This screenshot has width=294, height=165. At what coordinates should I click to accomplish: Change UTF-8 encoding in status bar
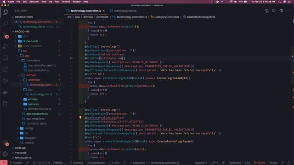click(x=215, y=163)
